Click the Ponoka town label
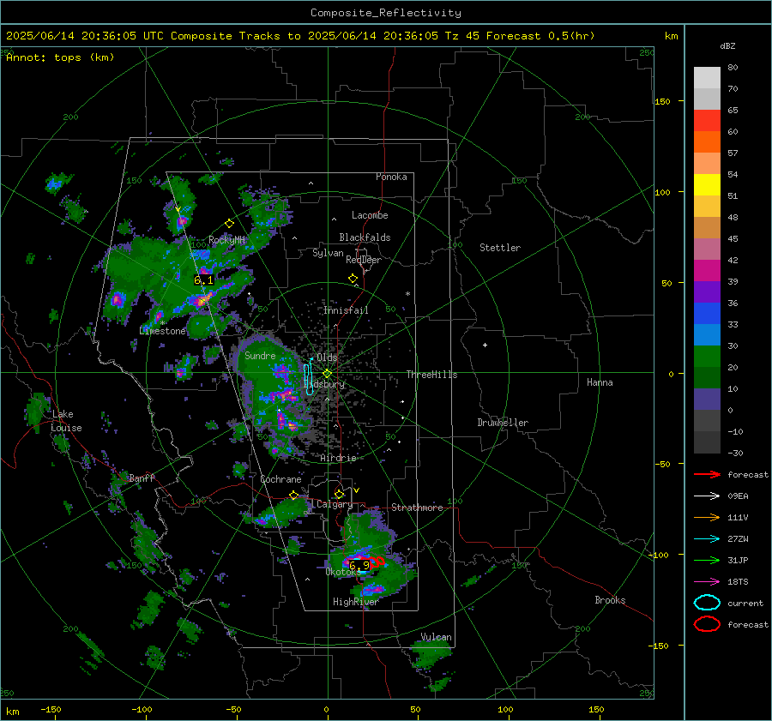Image resolution: width=772 pixels, height=721 pixels. click(391, 177)
